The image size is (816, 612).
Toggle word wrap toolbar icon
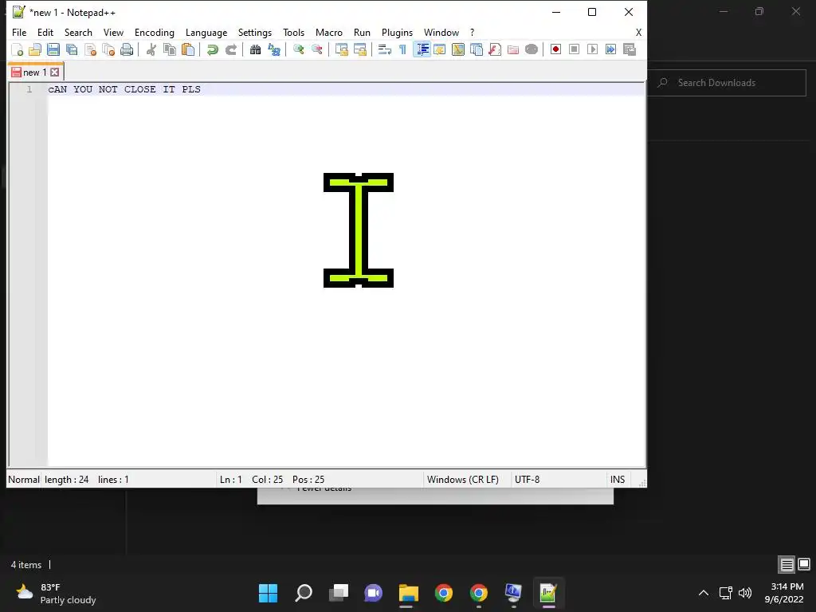[x=385, y=50]
